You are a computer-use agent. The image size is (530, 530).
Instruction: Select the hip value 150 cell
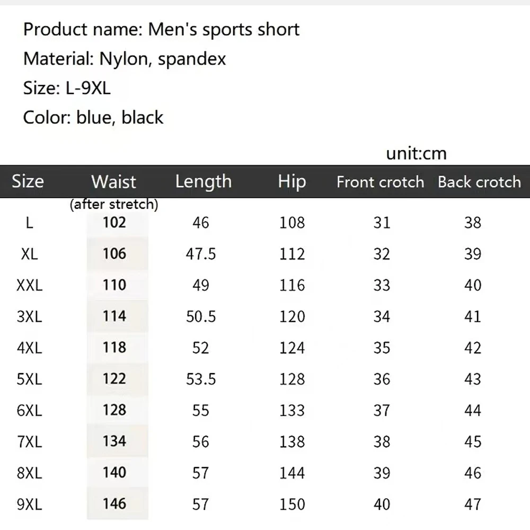pos(292,505)
